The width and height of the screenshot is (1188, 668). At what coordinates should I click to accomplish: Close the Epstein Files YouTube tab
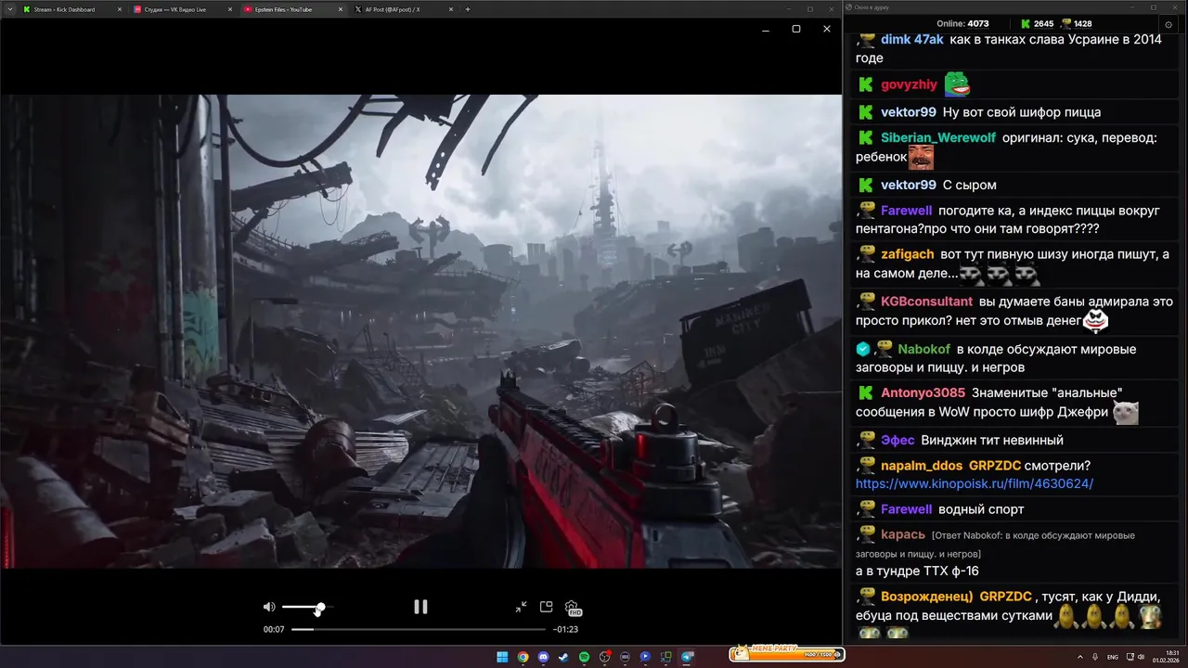click(340, 9)
